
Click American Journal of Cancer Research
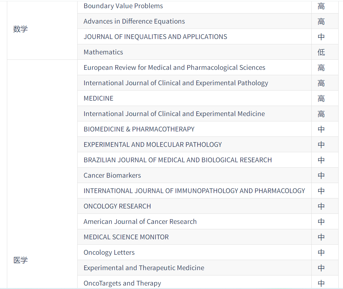click(x=140, y=222)
